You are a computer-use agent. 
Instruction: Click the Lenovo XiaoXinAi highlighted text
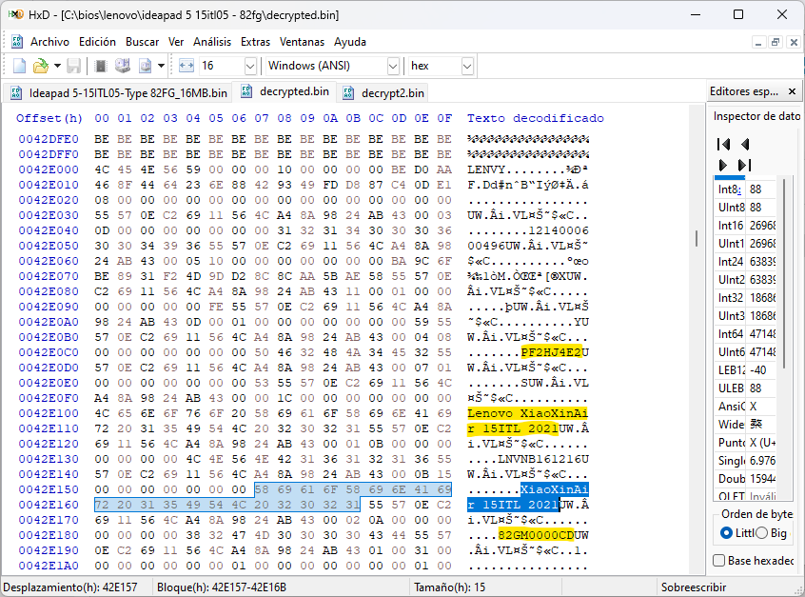(x=528, y=413)
